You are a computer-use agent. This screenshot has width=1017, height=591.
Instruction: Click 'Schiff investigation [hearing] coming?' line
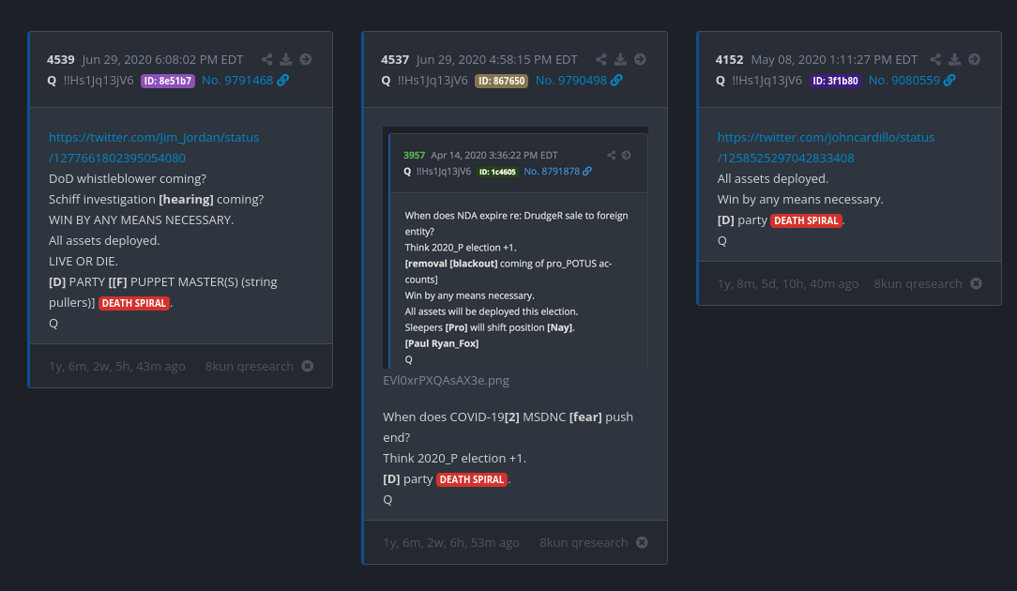pyautogui.click(x=157, y=199)
